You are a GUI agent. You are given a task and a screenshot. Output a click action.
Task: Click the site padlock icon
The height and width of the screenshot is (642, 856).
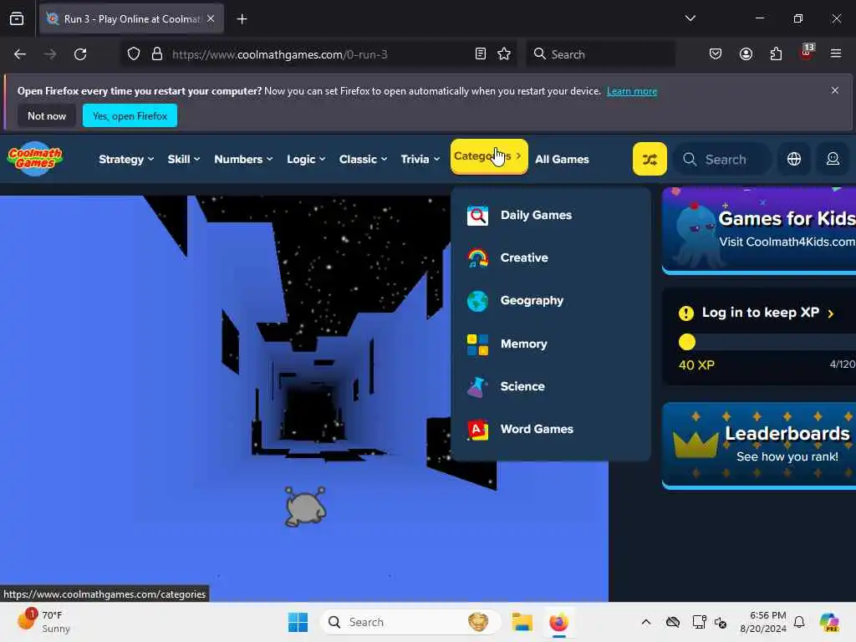point(157,54)
